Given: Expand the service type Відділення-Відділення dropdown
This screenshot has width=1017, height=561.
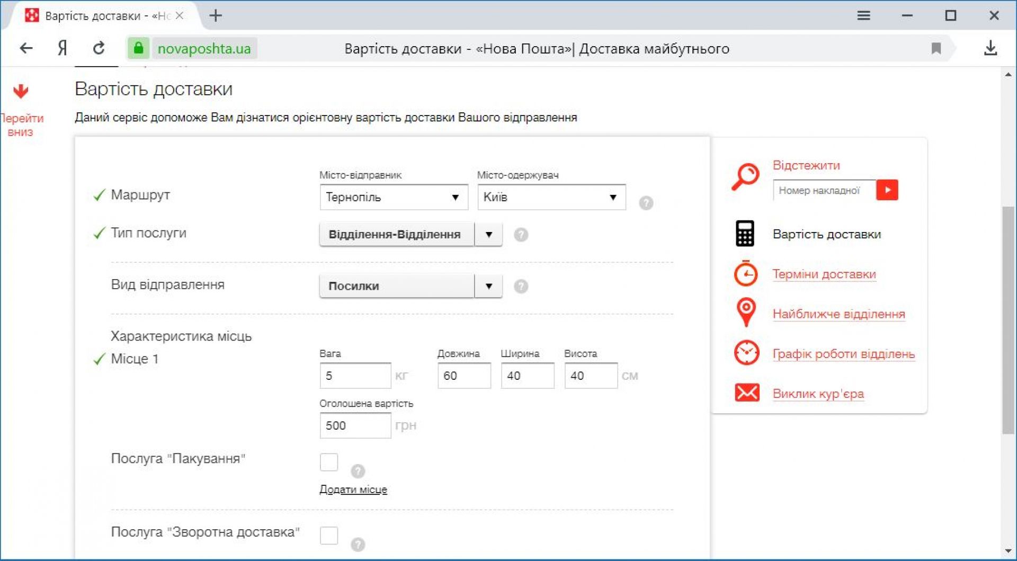Looking at the screenshot, I should click(x=488, y=235).
